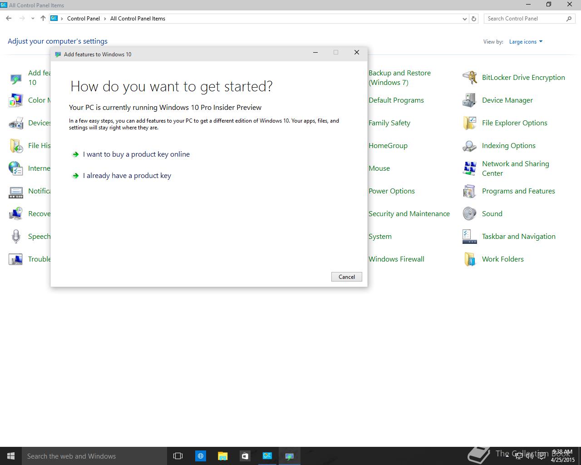Go up one folder level
Viewport: 581px width, 465px height.
tap(43, 19)
